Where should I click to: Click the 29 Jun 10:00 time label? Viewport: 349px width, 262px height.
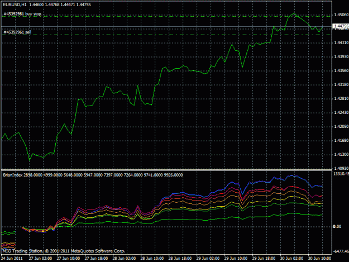pyautogui.click(x=236, y=258)
